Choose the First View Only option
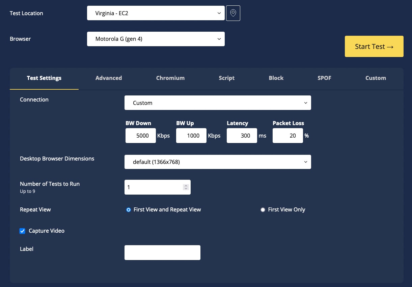Image resolution: width=412 pixels, height=287 pixels. click(263, 210)
